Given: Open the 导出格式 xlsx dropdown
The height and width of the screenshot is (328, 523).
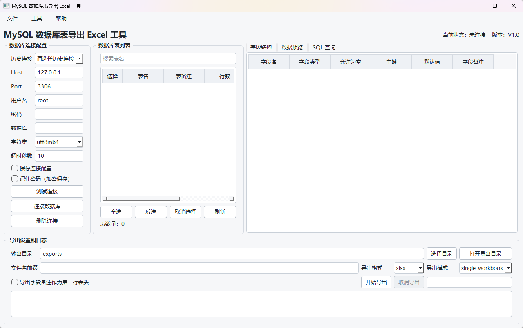Looking at the screenshot, I should pyautogui.click(x=409, y=268).
